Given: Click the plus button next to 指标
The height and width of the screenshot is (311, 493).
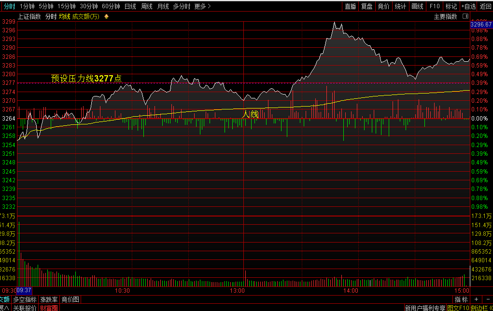Looking at the screenshot, I should click(476, 299).
